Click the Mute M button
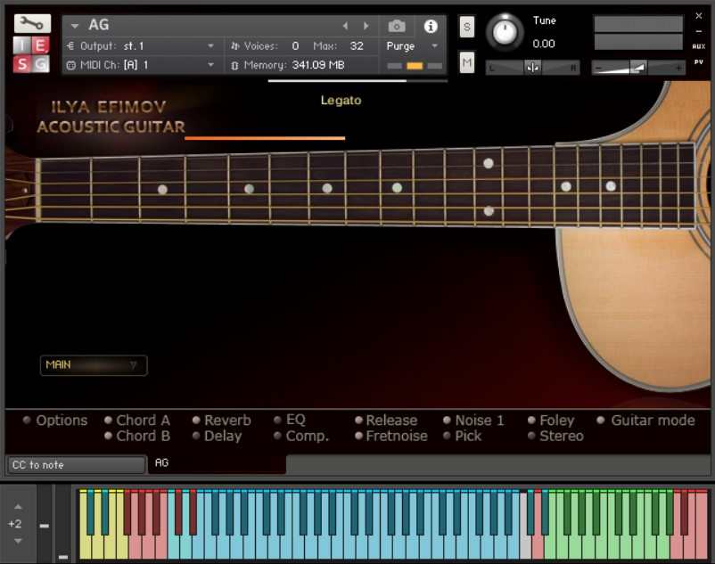This screenshot has height=564, width=715. point(466,62)
